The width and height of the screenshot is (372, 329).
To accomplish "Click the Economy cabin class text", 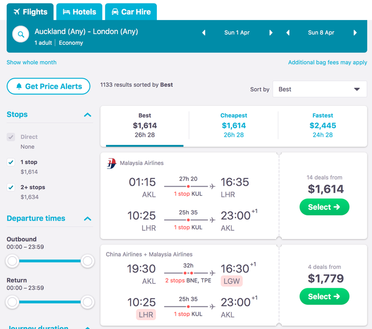I will 71,43.
